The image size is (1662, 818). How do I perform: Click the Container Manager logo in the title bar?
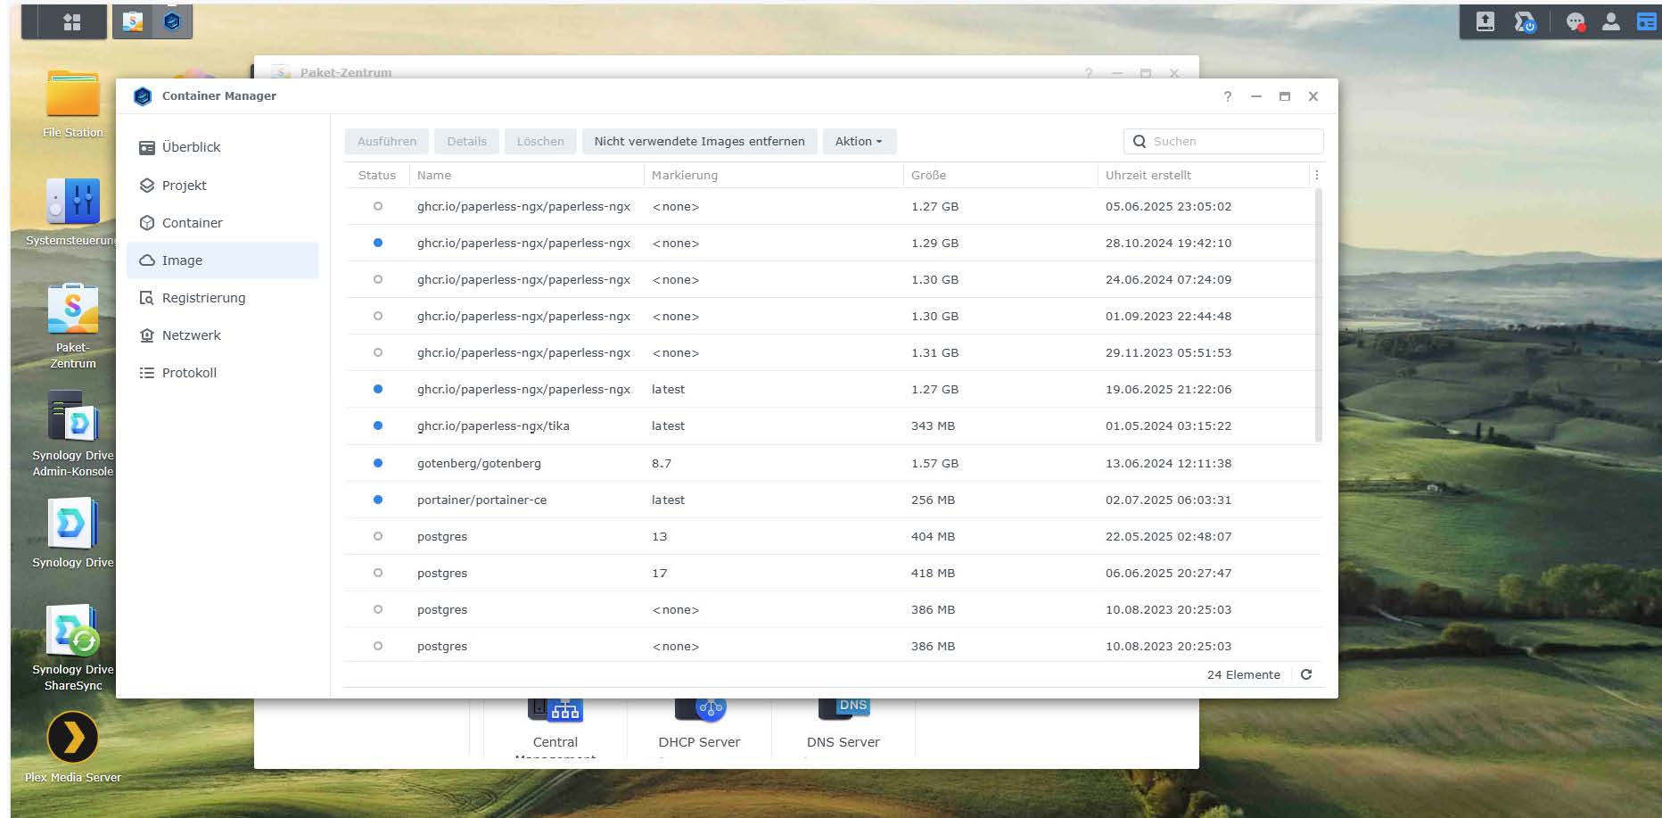(143, 96)
